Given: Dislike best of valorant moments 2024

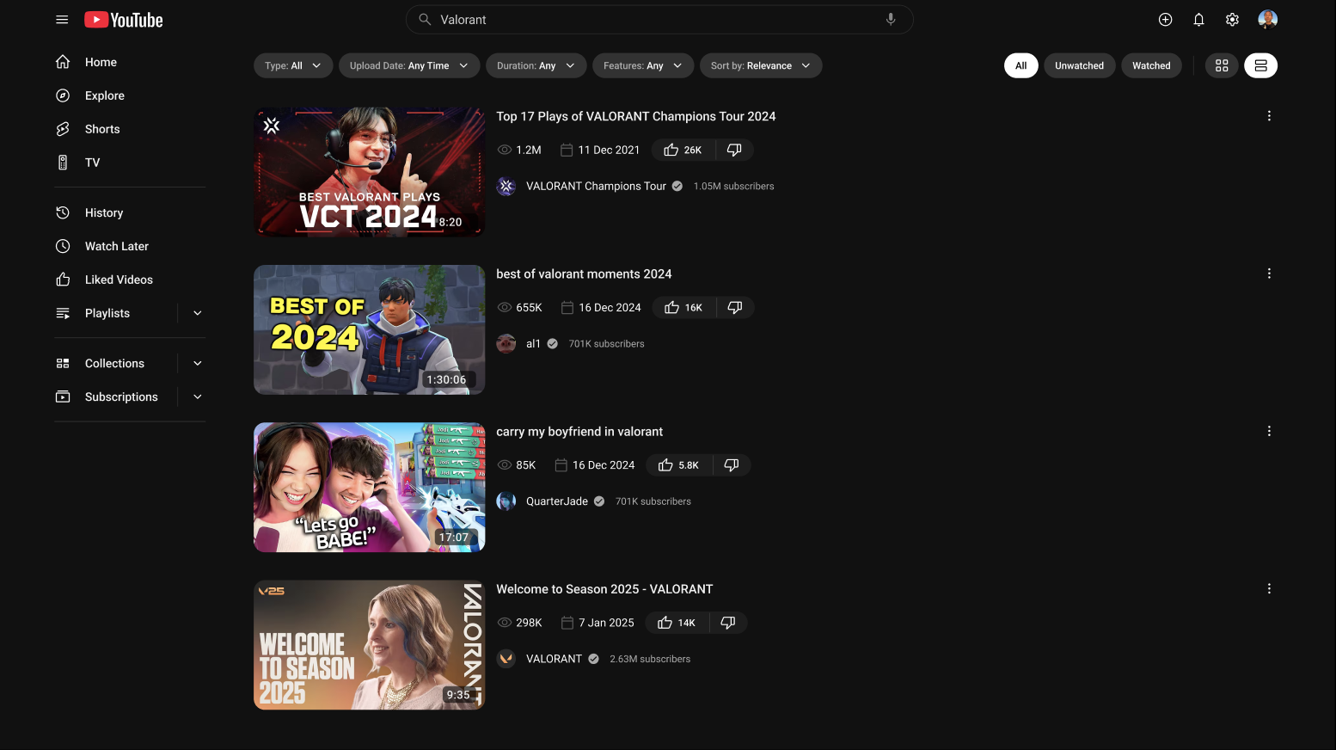Looking at the screenshot, I should coord(735,307).
